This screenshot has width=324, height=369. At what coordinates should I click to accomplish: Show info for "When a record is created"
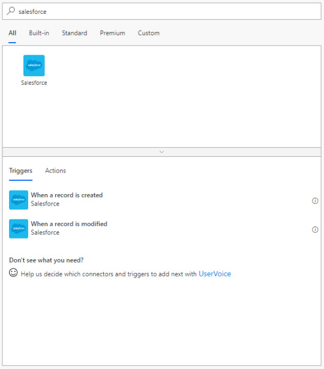(x=315, y=201)
